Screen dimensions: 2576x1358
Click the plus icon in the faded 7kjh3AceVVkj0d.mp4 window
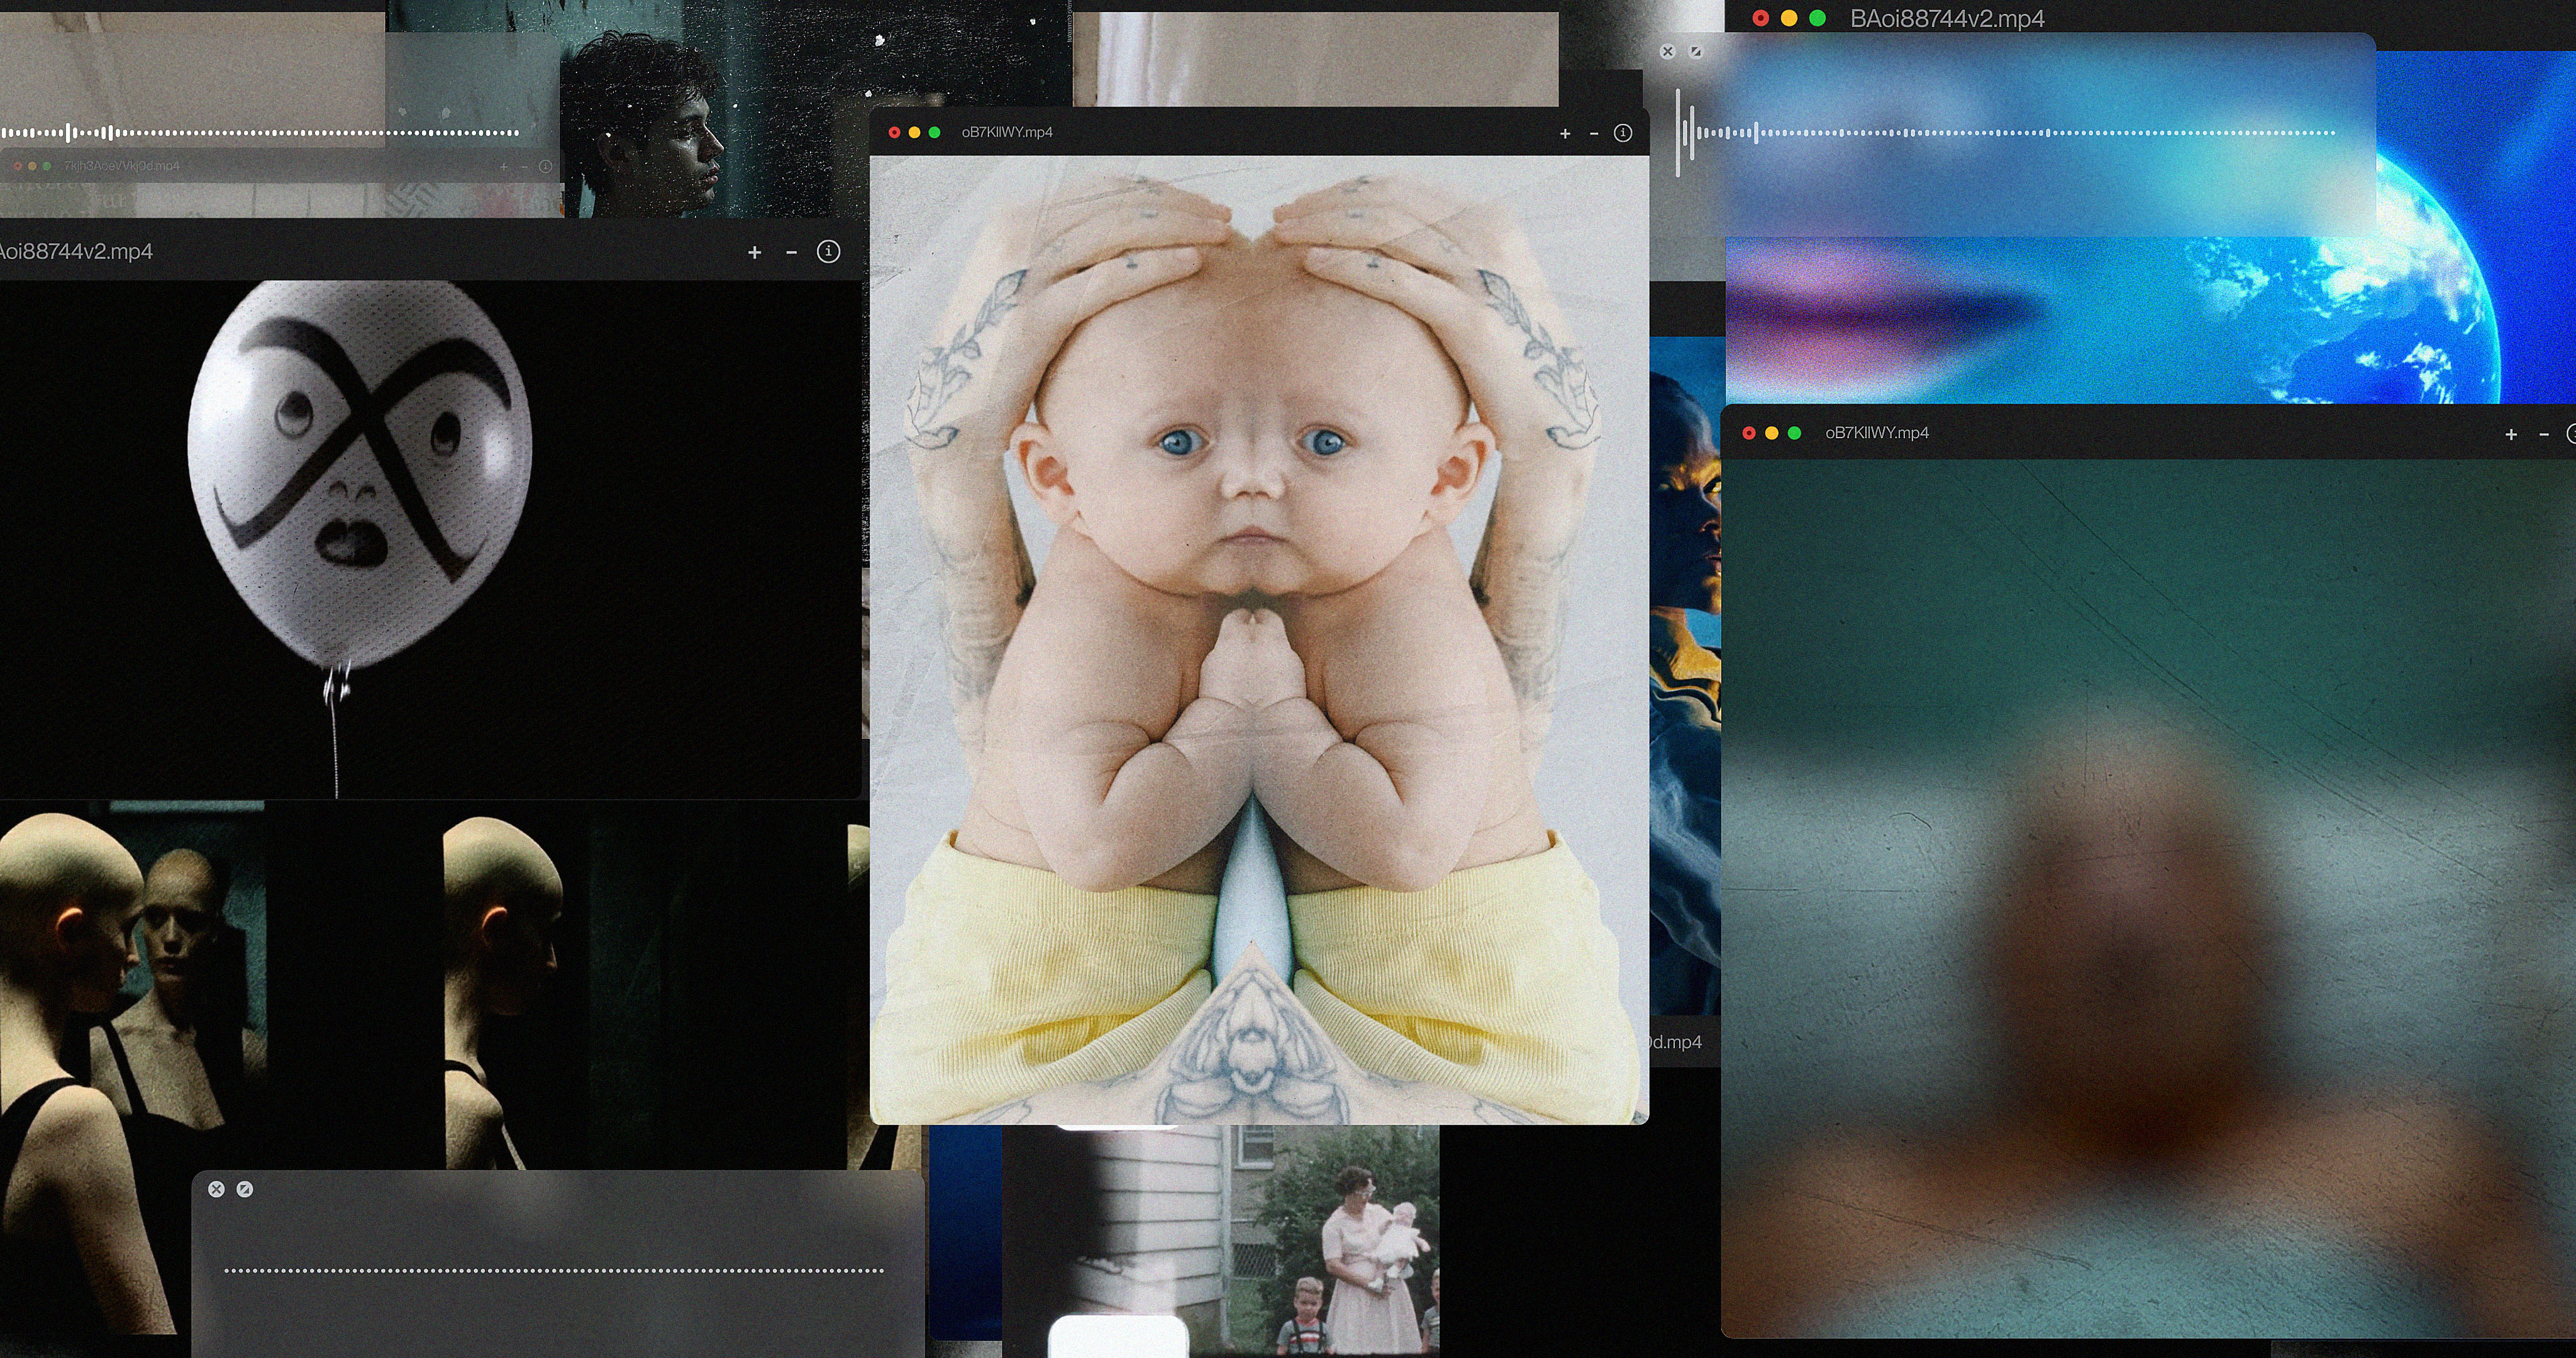coord(503,167)
